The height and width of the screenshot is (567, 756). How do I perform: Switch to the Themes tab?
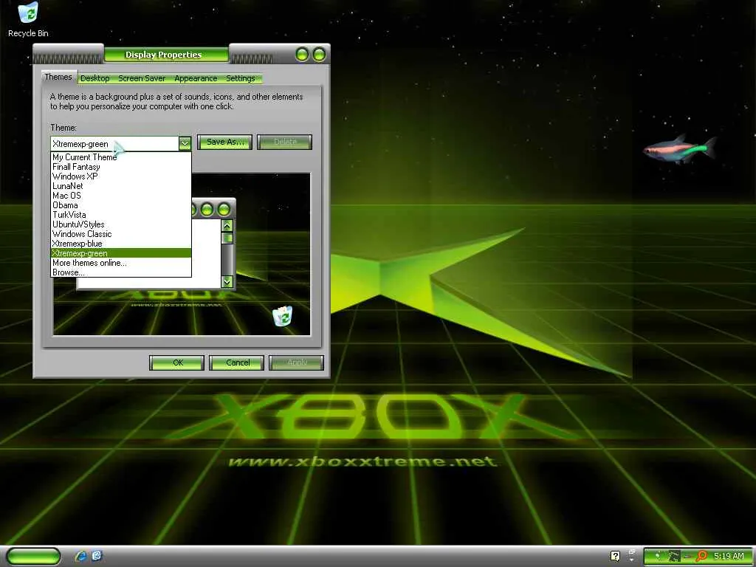(x=58, y=77)
